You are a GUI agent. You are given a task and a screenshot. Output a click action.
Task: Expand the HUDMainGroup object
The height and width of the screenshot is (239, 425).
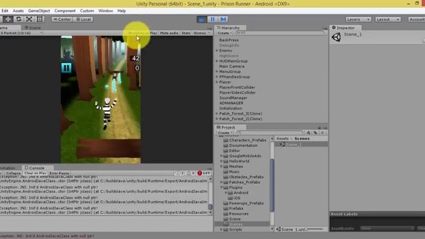[217, 61]
